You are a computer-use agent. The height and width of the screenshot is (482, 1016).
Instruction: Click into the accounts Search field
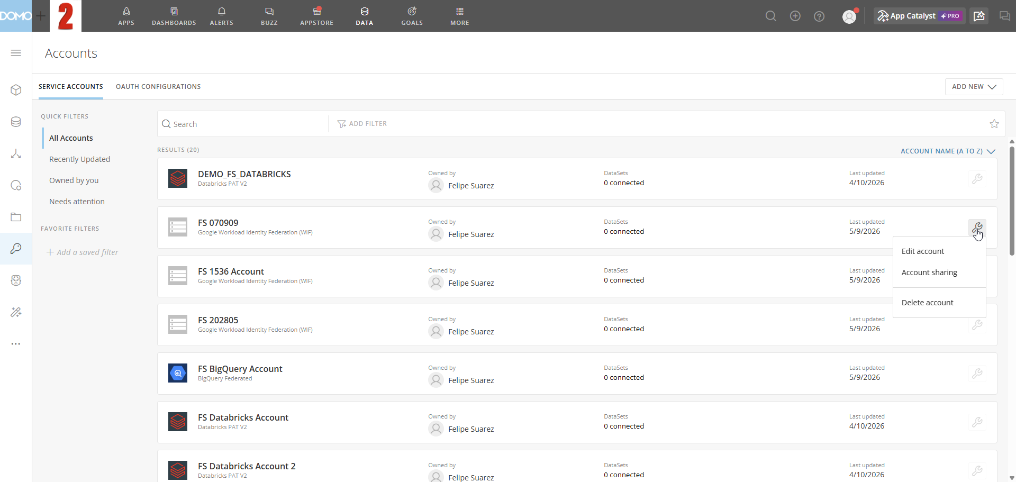243,124
